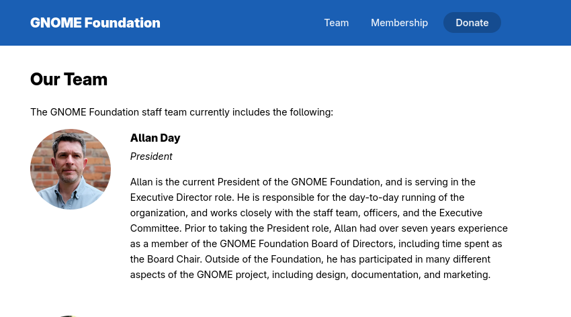Select the "Allan Day" name heading
571x317 pixels.
coord(155,138)
